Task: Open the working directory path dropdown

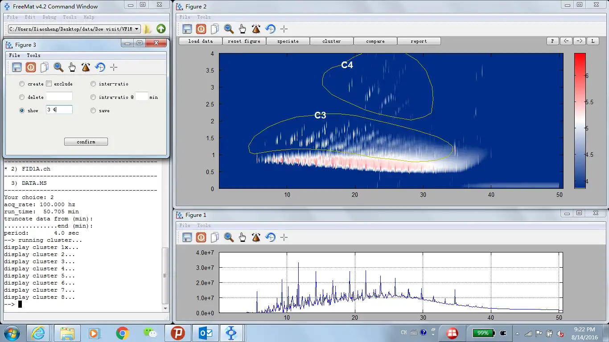Action: coord(136,29)
